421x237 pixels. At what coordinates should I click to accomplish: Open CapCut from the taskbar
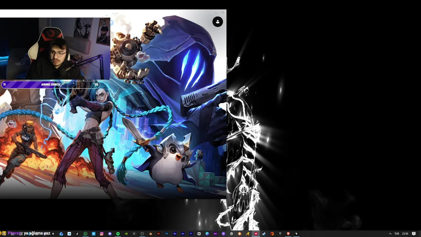point(199,234)
